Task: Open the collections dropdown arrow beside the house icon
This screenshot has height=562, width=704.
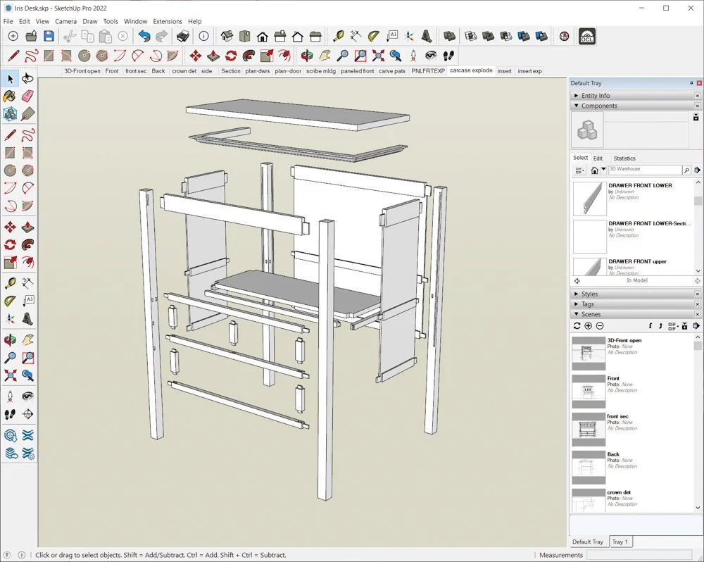Action: [x=604, y=170]
